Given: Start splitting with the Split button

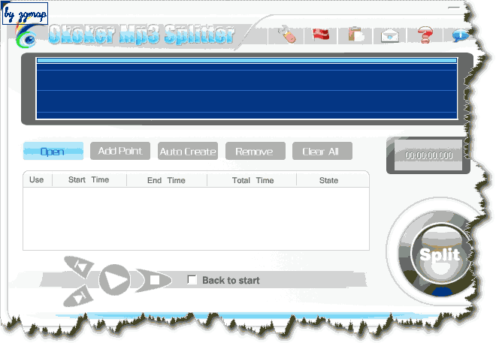Looking at the screenshot, I should point(440,254).
